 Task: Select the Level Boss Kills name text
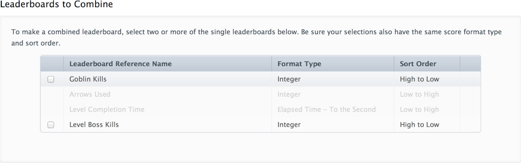pos(94,124)
